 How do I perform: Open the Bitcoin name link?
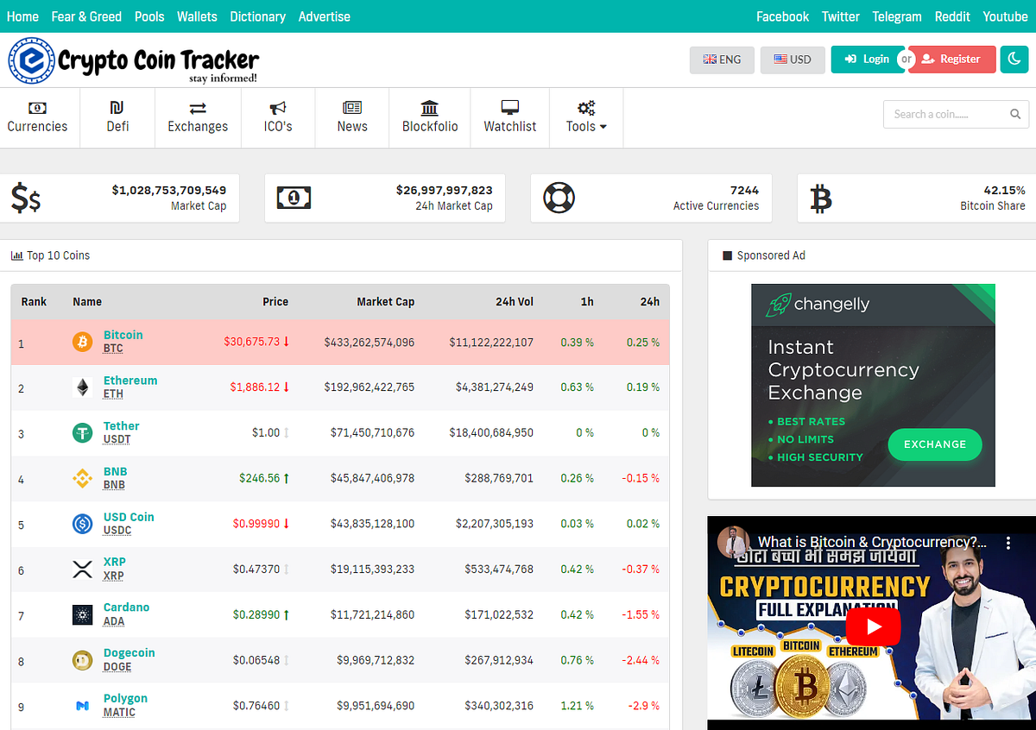[x=123, y=335]
